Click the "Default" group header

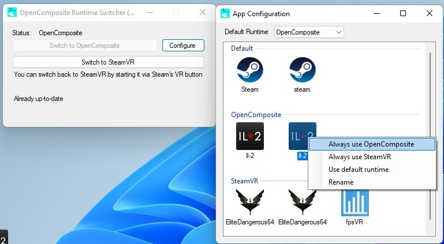pos(242,48)
